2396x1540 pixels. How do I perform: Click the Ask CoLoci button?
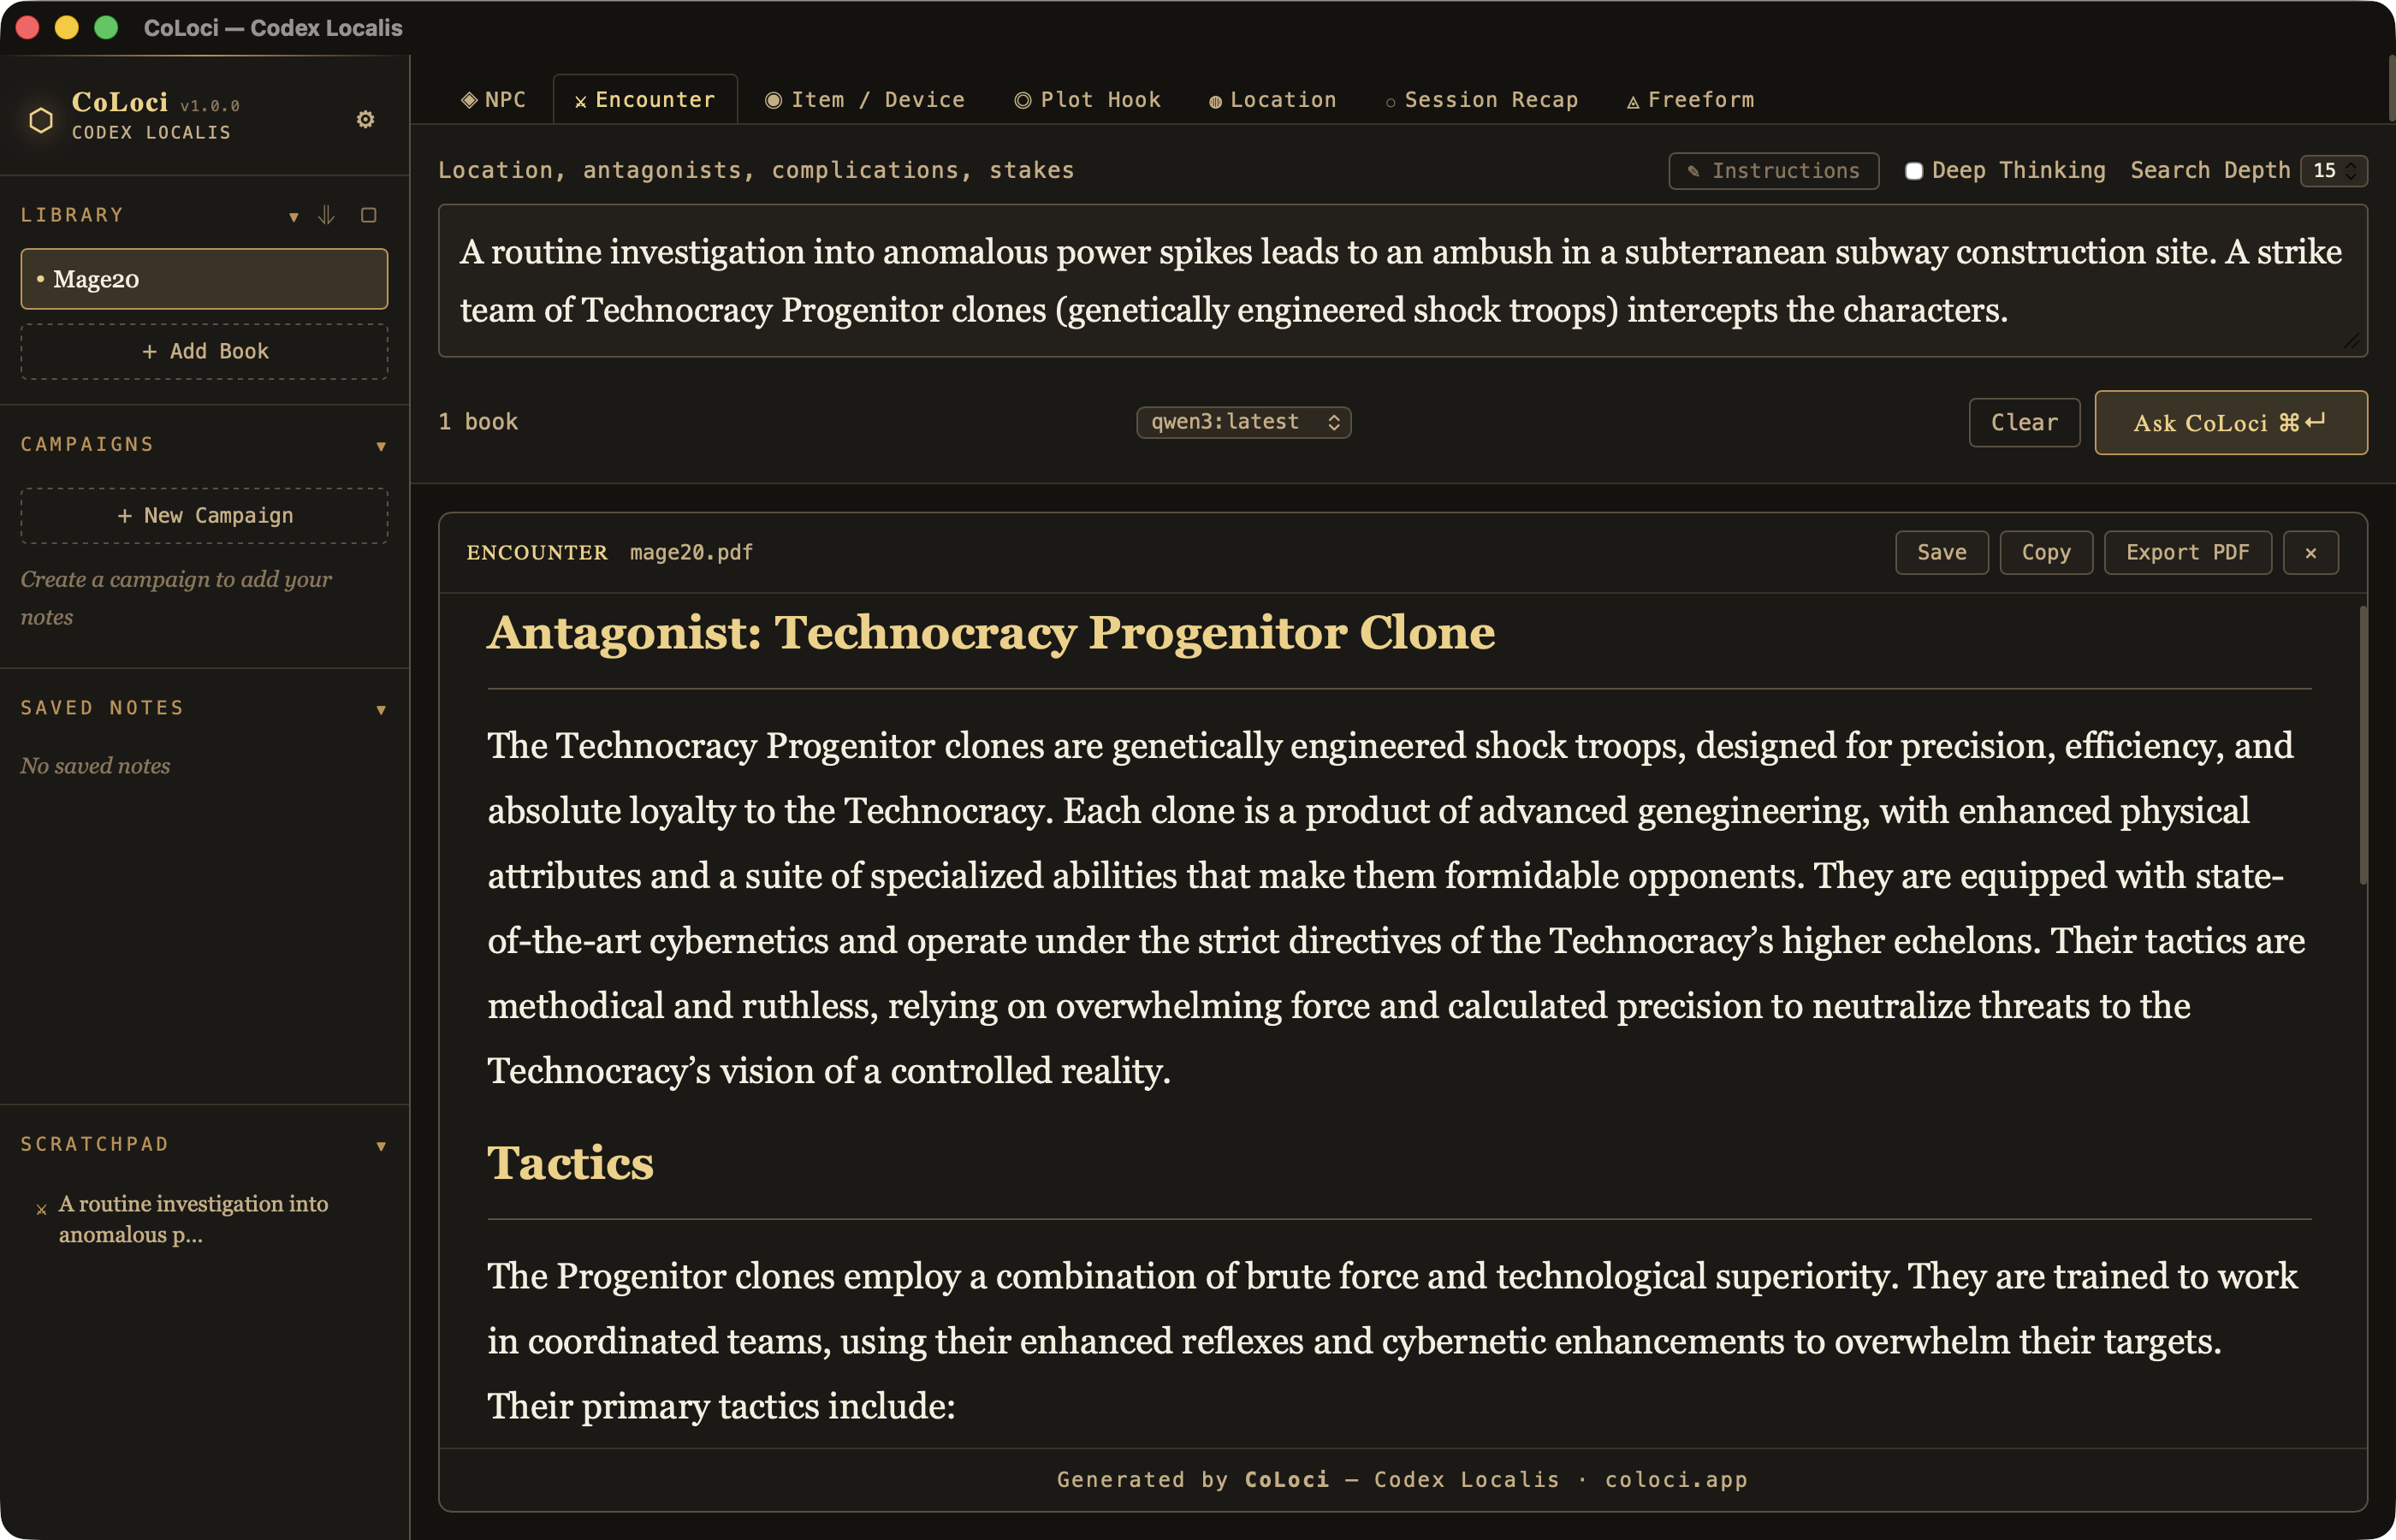(2230, 423)
